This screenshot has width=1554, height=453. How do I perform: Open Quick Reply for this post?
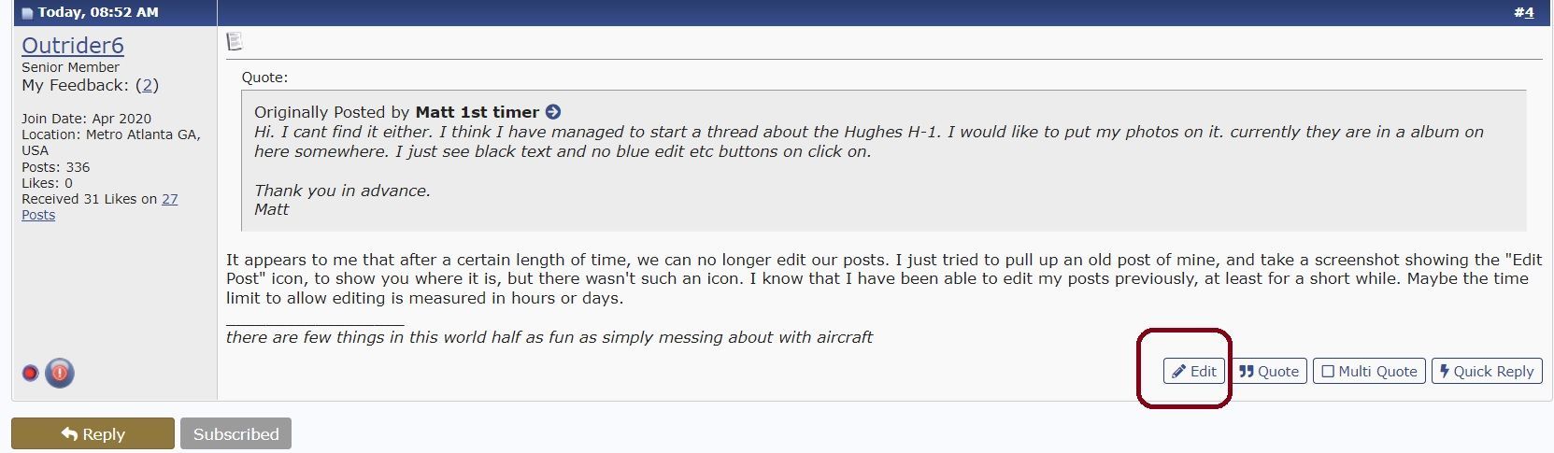(1487, 371)
